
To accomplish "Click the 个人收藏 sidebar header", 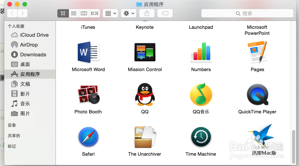I will point(16,26).
